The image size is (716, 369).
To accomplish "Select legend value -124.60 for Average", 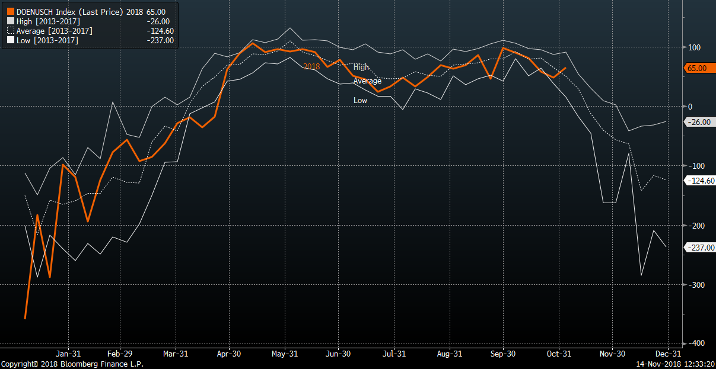I will pyautogui.click(x=160, y=31).
